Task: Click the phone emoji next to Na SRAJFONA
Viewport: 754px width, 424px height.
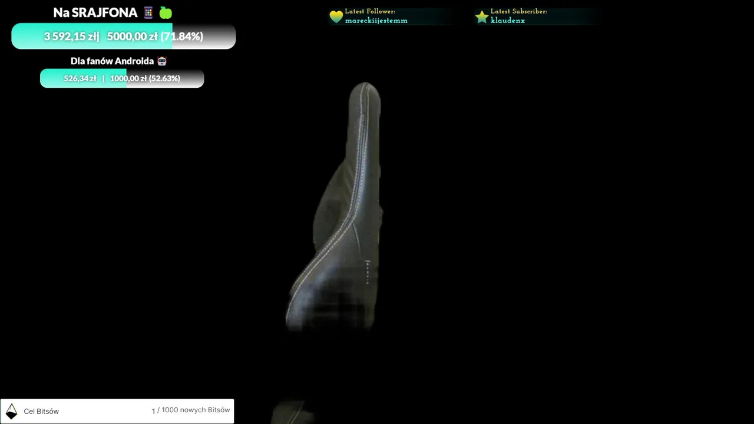Action: [148, 12]
